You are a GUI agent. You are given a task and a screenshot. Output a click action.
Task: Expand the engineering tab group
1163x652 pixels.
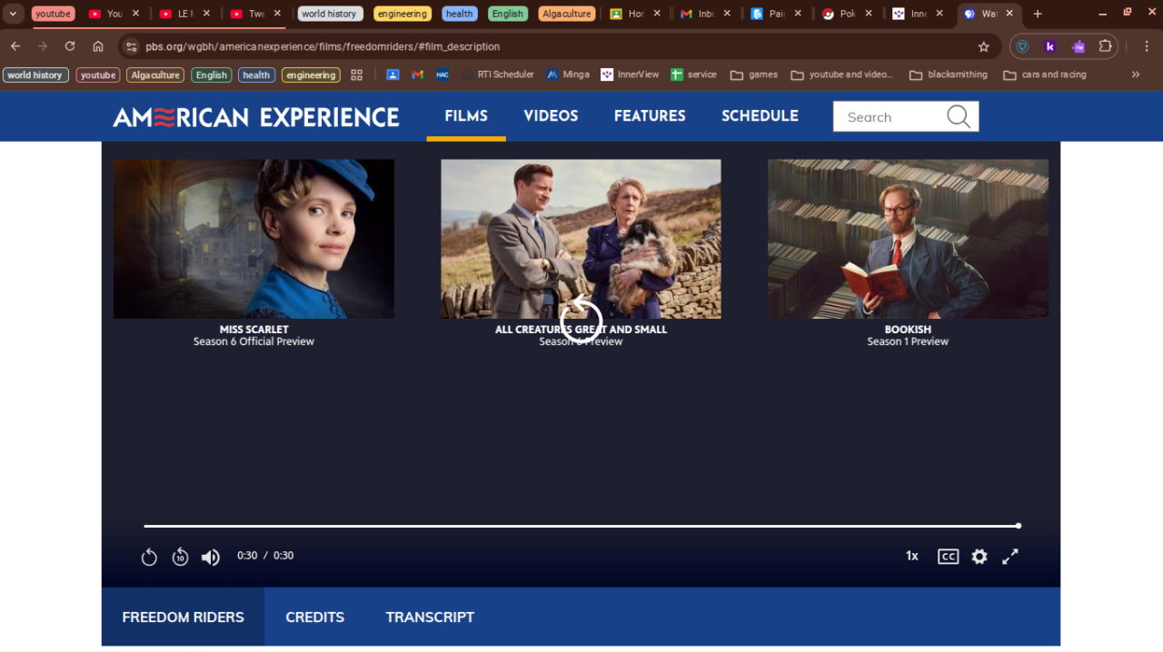402,14
